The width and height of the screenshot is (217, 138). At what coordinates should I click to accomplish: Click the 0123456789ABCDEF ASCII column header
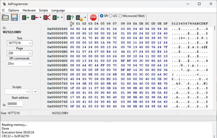(190, 23)
